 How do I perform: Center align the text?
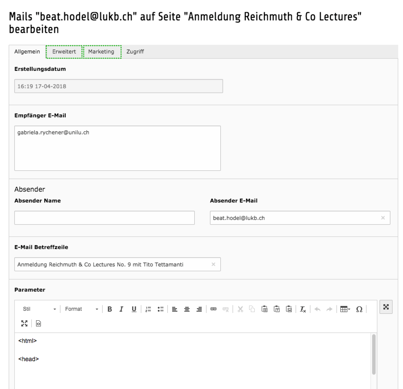(187, 309)
